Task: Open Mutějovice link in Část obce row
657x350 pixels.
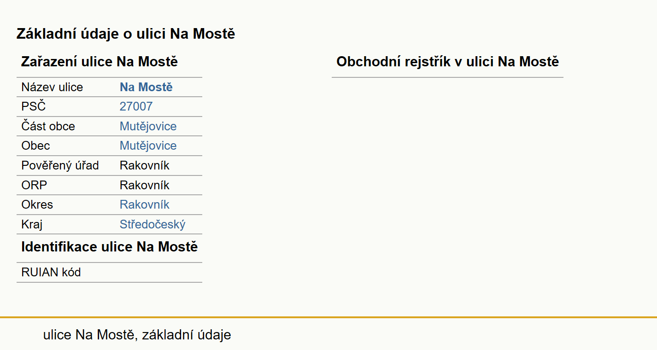Action: tap(148, 126)
